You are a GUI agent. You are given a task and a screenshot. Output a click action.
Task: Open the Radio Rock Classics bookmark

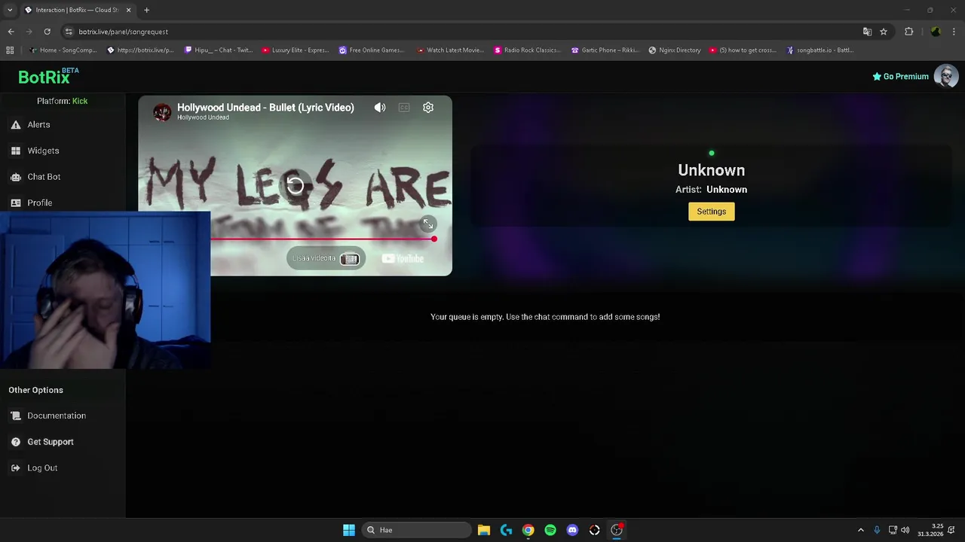528,50
